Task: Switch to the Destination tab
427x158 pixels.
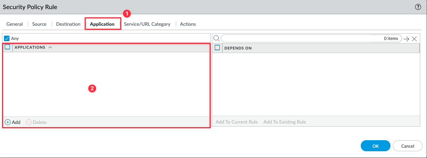Action: 68,24
